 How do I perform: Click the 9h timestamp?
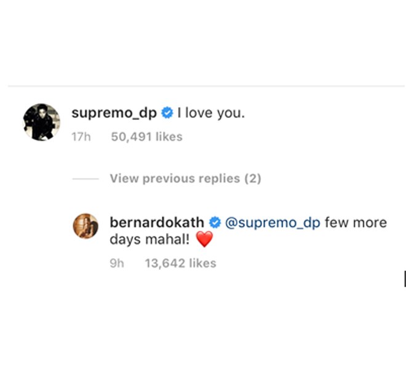117,263
